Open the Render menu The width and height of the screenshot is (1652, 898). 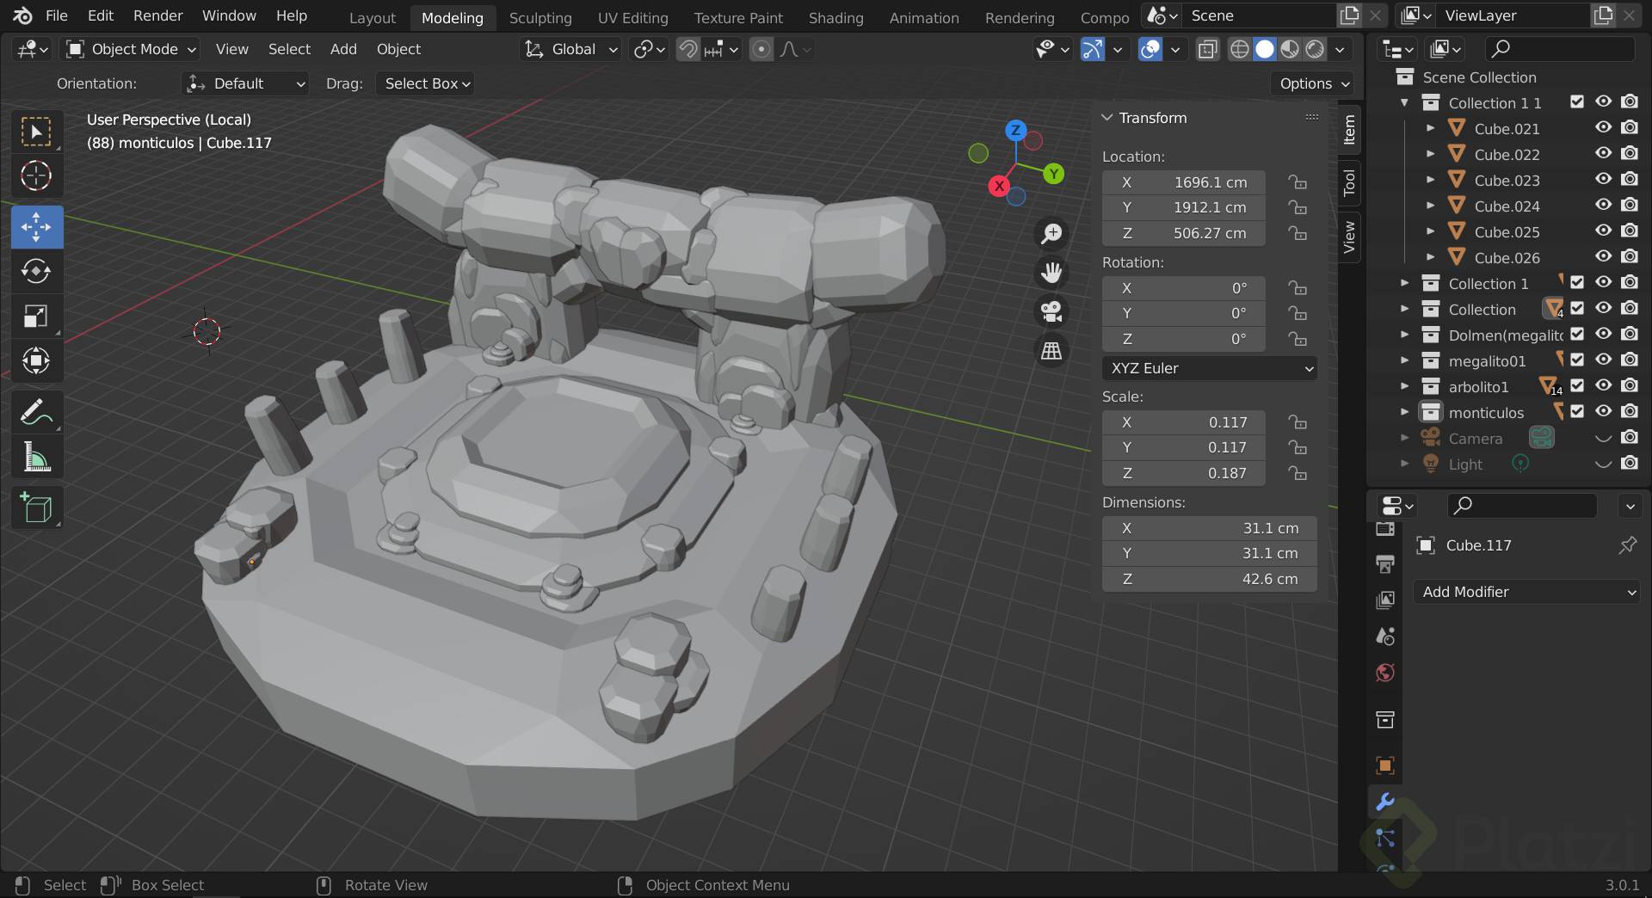click(x=157, y=15)
